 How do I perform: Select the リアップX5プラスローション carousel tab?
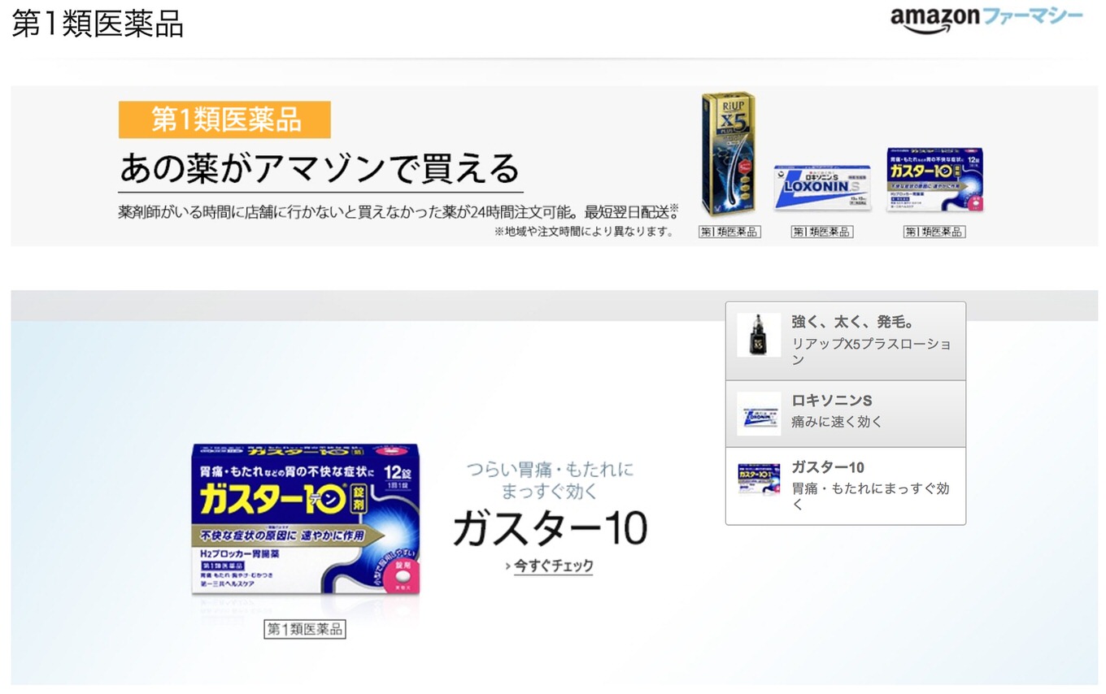tap(846, 341)
